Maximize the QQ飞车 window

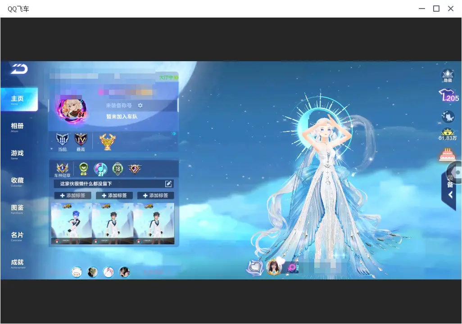coord(436,9)
